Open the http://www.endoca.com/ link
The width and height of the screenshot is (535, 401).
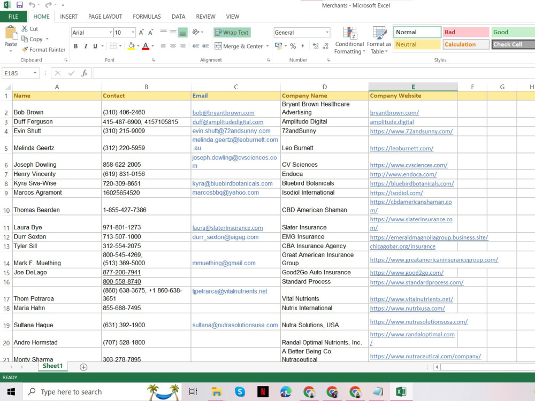[x=403, y=174]
